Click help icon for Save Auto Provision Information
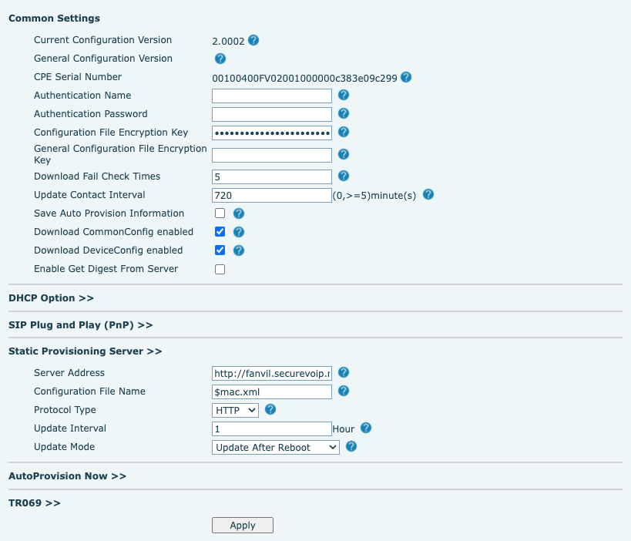 (x=239, y=213)
